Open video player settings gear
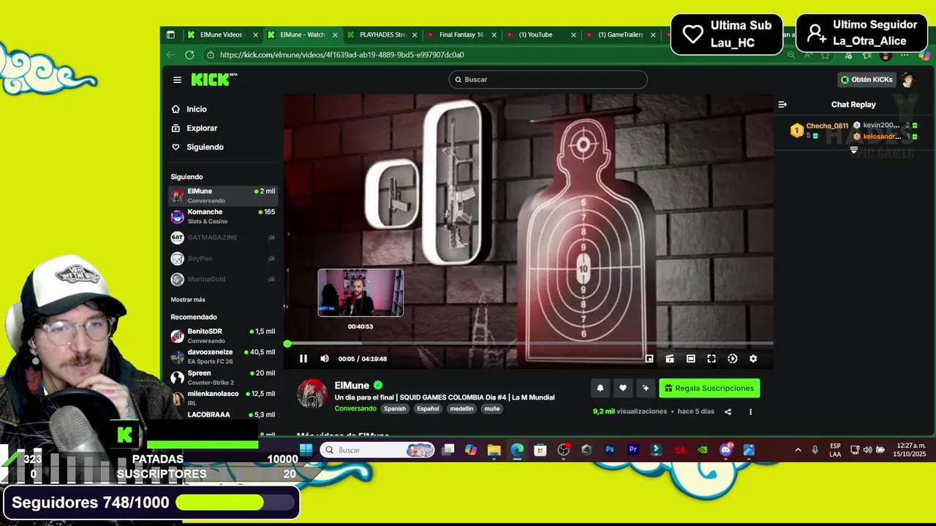This screenshot has width=936, height=526. click(x=753, y=359)
